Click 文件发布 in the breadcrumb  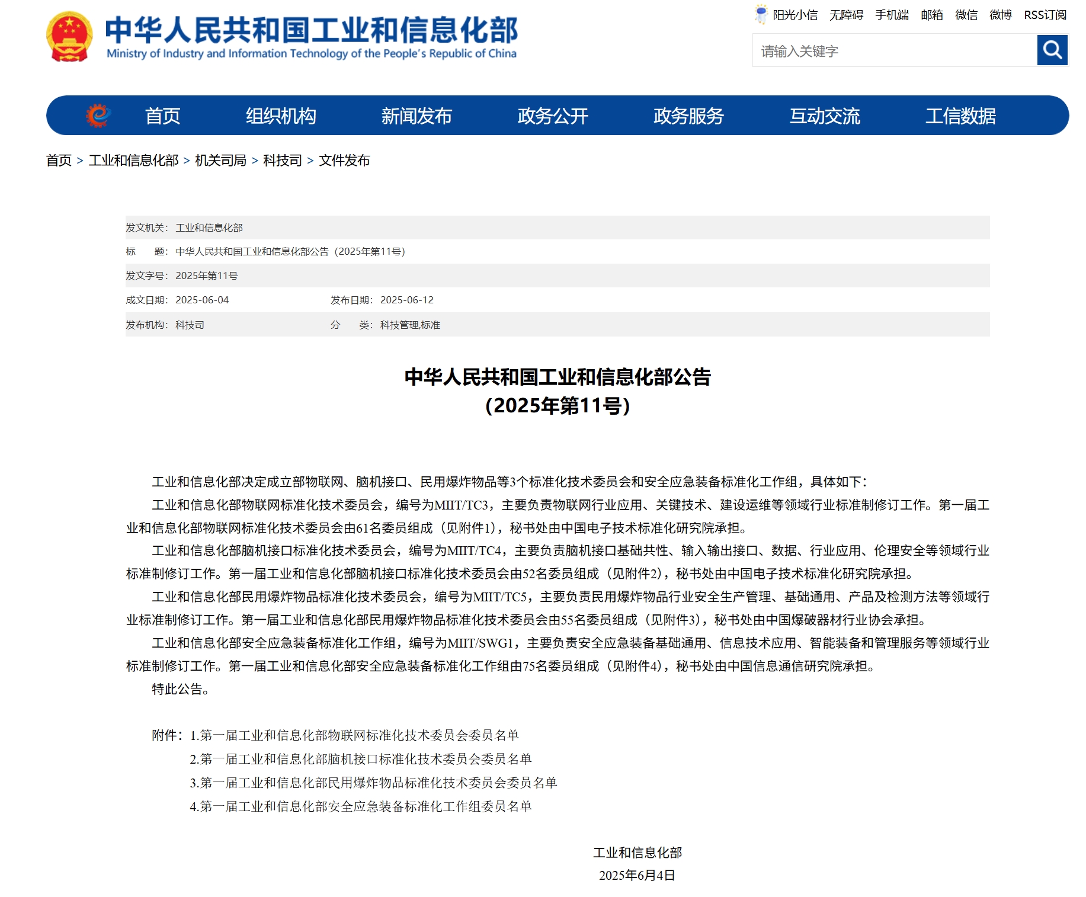(344, 161)
